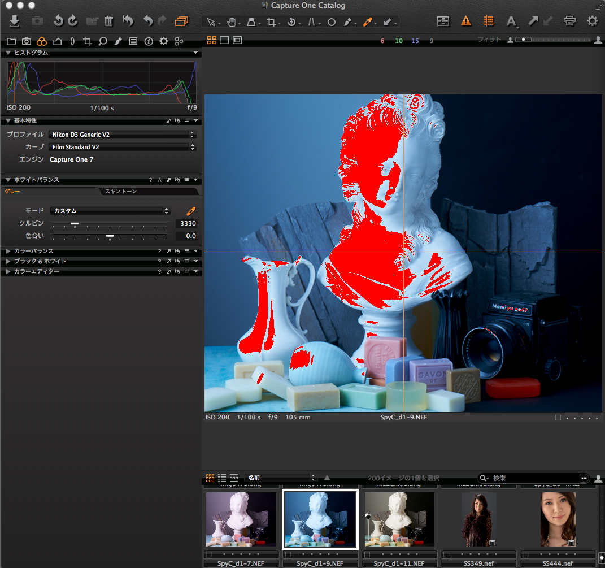This screenshot has width=605, height=568.
Task: Click the Import images arrow icon
Action: 15,21
